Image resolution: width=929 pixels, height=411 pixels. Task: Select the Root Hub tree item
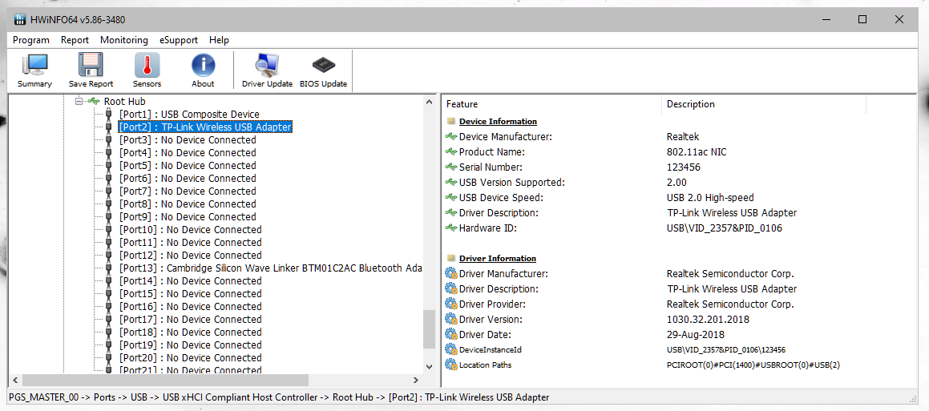coord(124,101)
